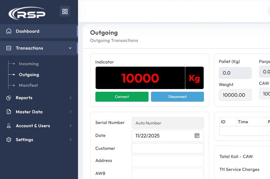Open the Master Data menu item

coord(39,112)
